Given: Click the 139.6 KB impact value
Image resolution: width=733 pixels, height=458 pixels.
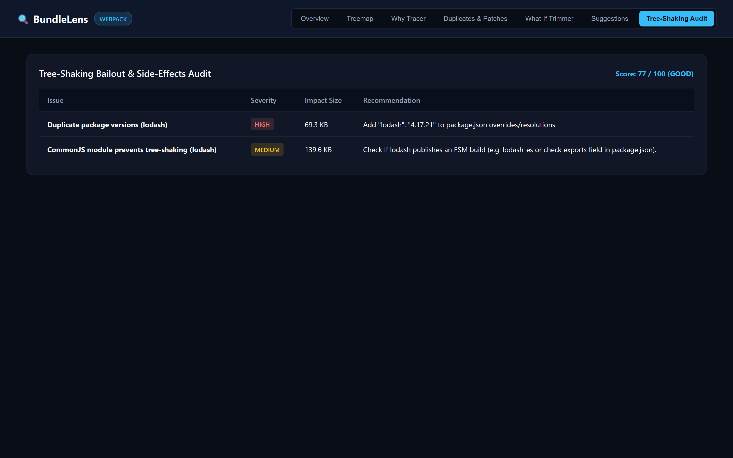Looking at the screenshot, I should 318,150.
